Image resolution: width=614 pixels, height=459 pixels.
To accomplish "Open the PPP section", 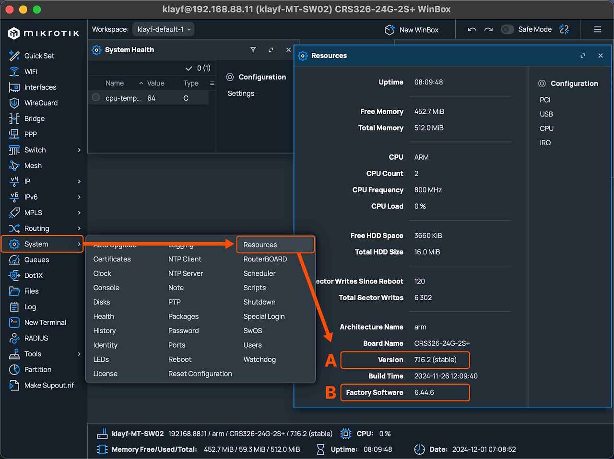I will click(31, 134).
